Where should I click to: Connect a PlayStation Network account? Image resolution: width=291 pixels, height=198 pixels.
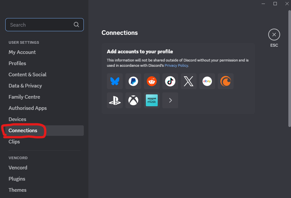coord(115,100)
